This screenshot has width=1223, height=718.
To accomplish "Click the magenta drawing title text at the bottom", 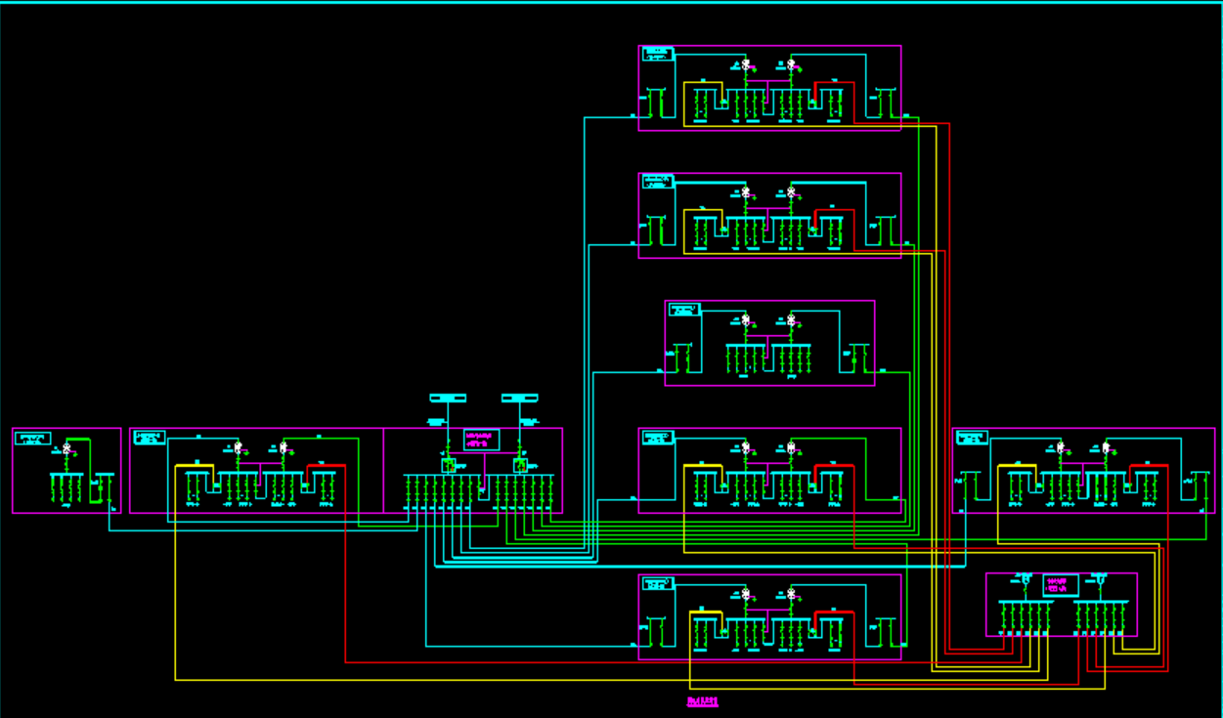I will 703,701.
